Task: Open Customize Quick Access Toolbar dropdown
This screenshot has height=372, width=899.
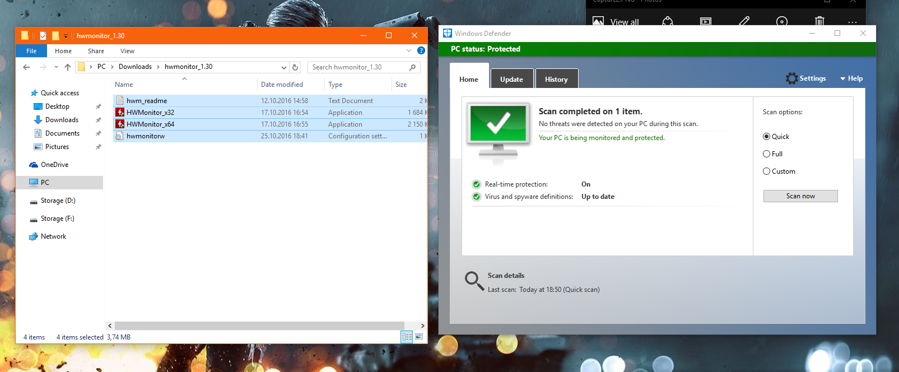Action: tap(66, 36)
